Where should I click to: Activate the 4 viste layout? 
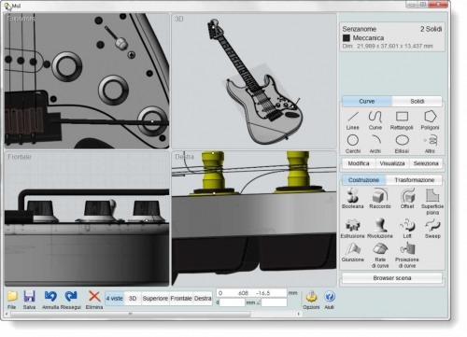click(x=115, y=299)
